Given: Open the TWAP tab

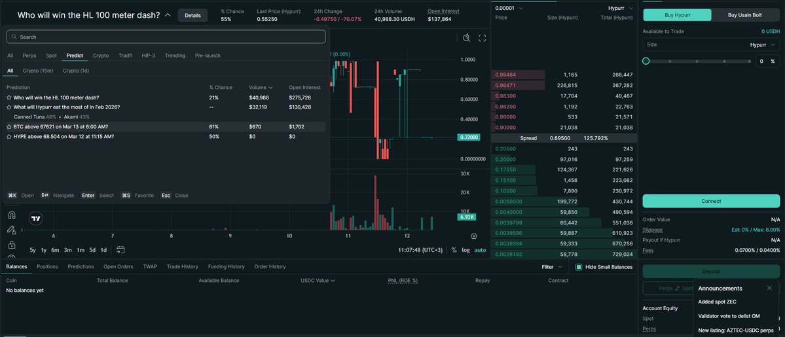Looking at the screenshot, I should point(150,266).
